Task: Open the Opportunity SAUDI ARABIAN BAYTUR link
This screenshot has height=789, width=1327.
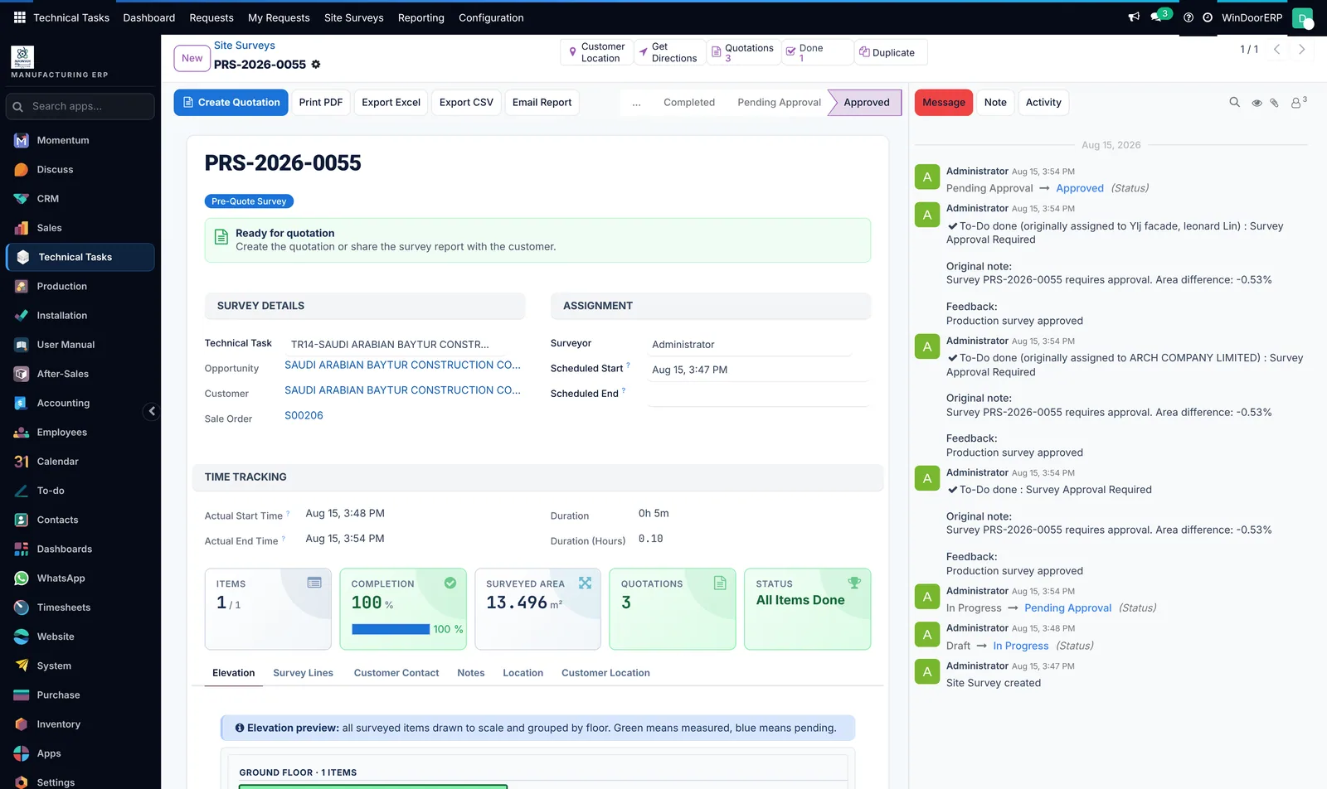Action: point(402,365)
